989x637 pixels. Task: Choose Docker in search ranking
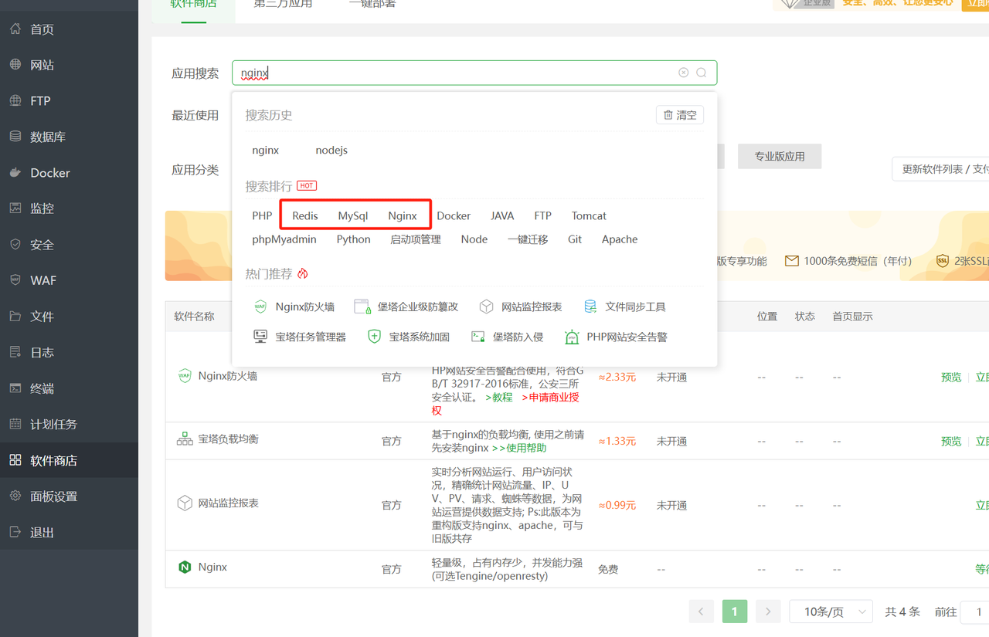[454, 215]
